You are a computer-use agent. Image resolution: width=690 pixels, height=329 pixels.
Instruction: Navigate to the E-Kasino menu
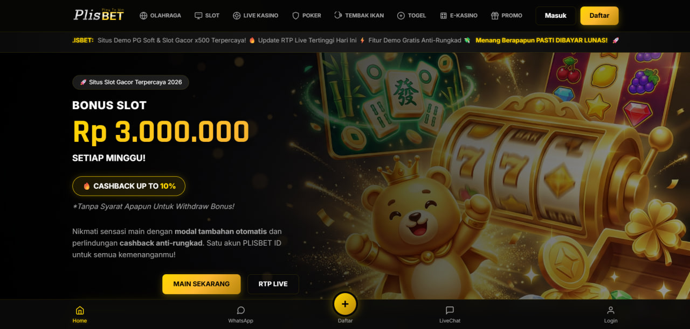[x=459, y=16]
